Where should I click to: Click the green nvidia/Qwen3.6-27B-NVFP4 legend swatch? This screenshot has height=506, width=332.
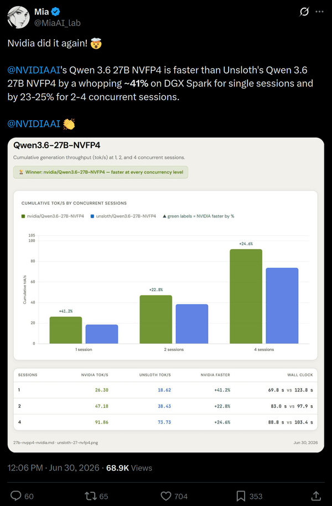(23, 216)
